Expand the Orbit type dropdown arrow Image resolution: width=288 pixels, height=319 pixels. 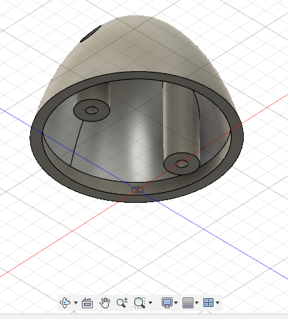(x=76, y=303)
